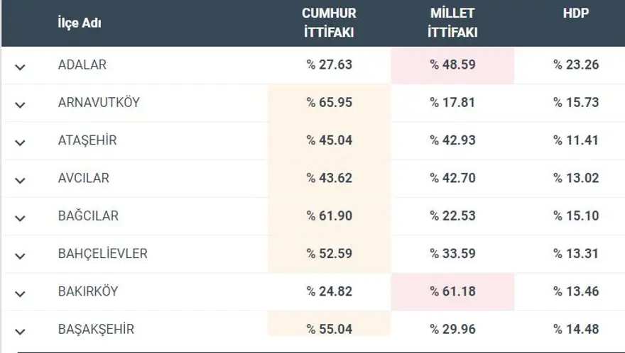Click Cumhur İttifakı % 65.95 cell for Arnavutköy

tap(329, 103)
